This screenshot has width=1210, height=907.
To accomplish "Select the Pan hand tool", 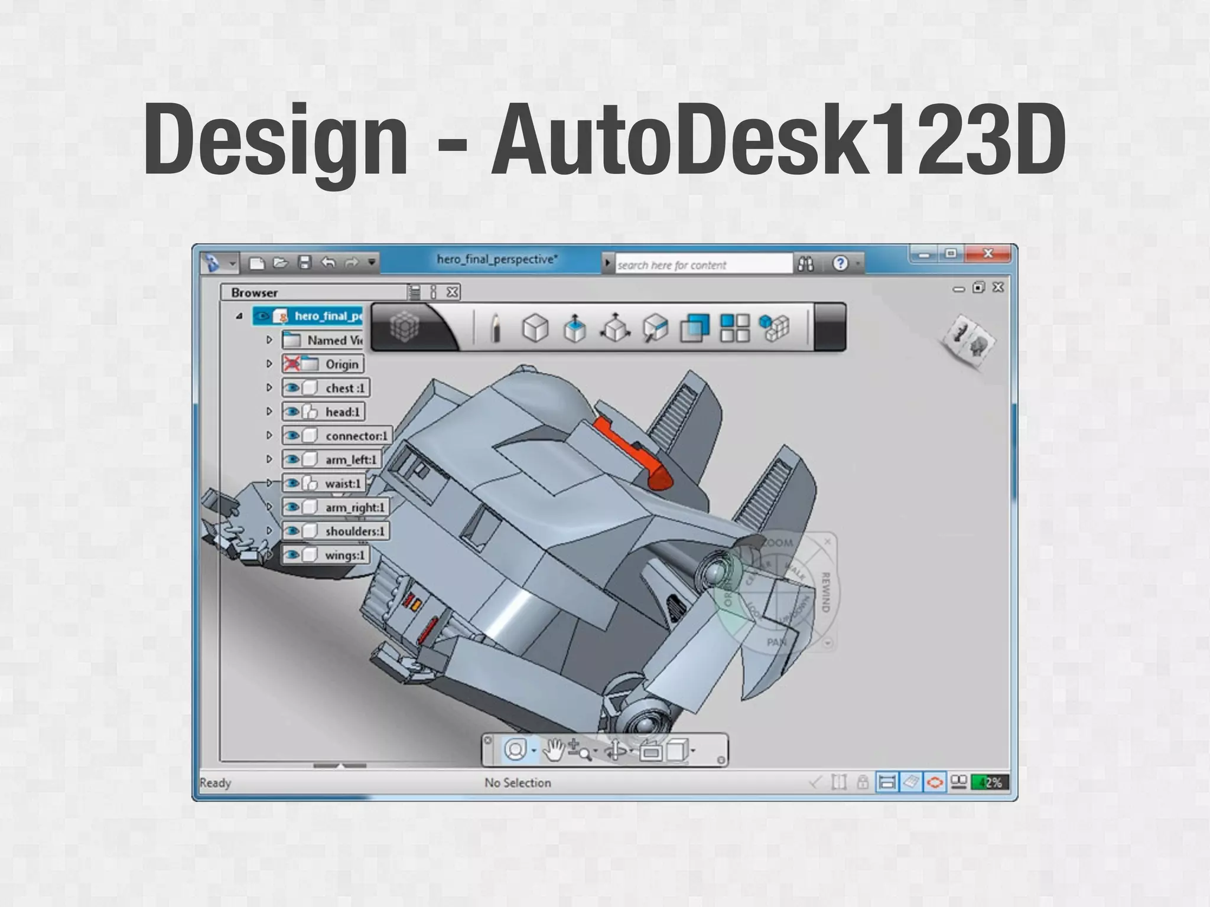I will click(x=554, y=750).
